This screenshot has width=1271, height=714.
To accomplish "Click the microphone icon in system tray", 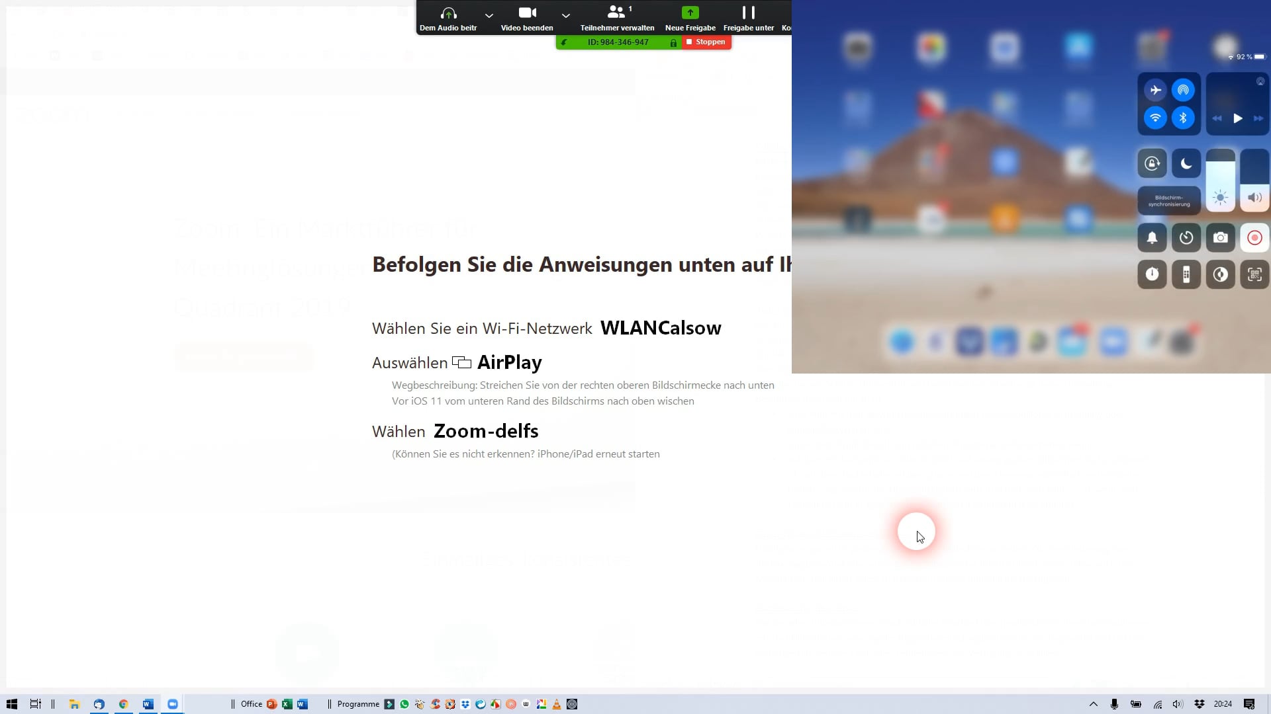I will 1114,704.
